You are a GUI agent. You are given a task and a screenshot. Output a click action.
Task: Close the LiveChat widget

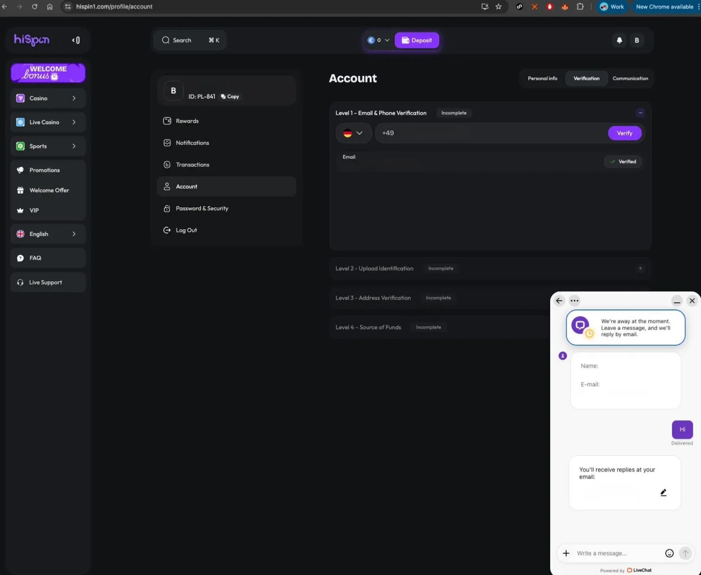coord(692,301)
